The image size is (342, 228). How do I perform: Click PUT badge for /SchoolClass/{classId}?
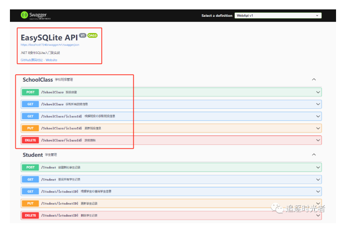click(x=30, y=128)
